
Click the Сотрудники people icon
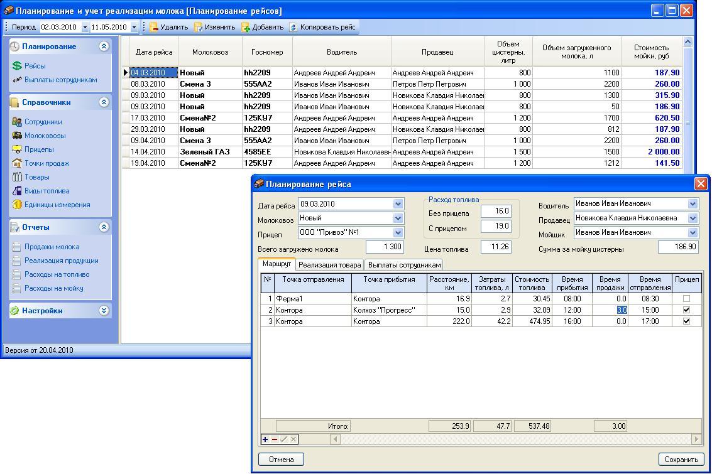(x=17, y=122)
